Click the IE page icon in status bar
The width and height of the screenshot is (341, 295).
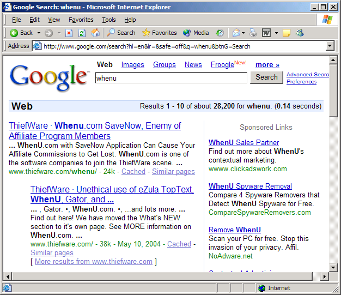click(x=7, y=288)
